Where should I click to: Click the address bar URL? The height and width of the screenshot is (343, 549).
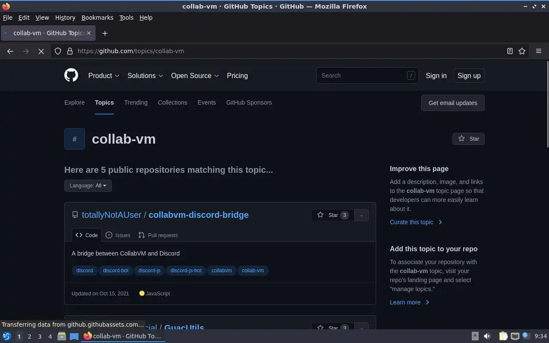(x=131, y=51)
